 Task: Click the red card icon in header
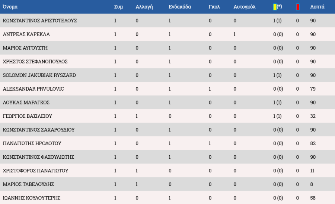click(297, 7)
